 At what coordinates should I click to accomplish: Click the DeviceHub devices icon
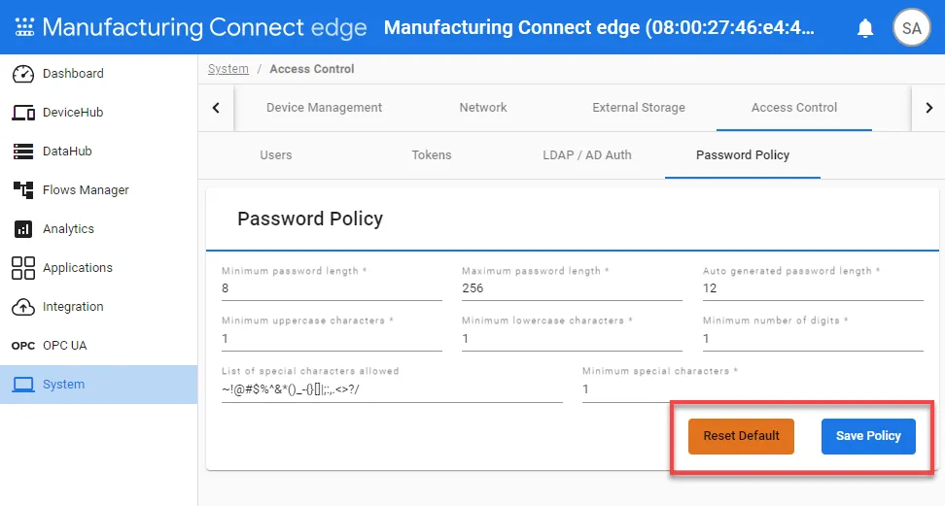point(23,113)
